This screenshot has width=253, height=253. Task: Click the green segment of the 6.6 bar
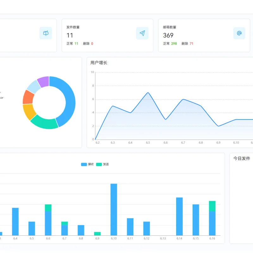[x=48, y=208]
